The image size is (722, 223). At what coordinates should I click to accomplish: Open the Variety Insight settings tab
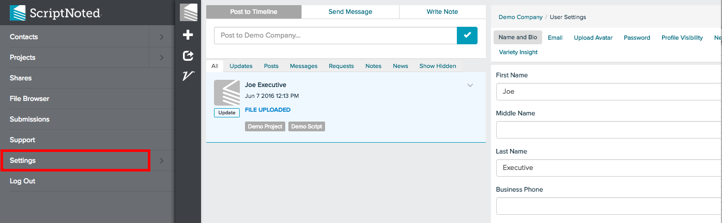point(518,52)
